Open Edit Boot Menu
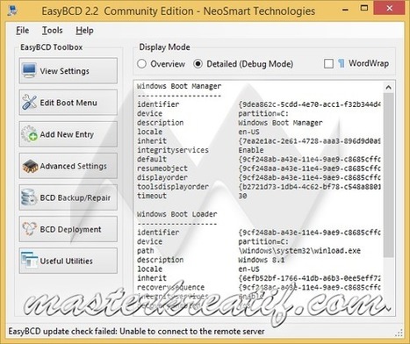The height and width of the screenshot is (344, 410). click(68, 103)
